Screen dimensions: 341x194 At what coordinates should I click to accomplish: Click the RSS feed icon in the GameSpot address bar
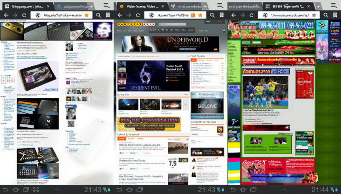(193, 15)
